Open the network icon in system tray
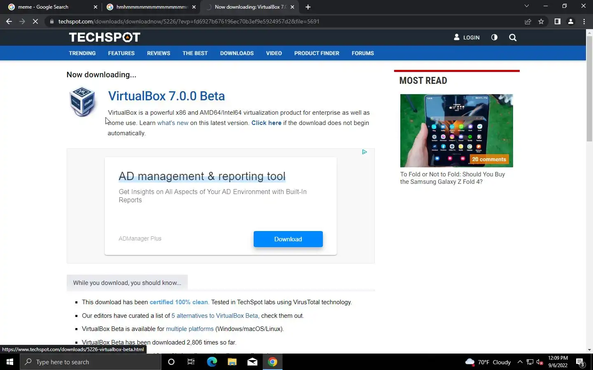The height and width of the screenshot is (370, 593). [530, 362]
